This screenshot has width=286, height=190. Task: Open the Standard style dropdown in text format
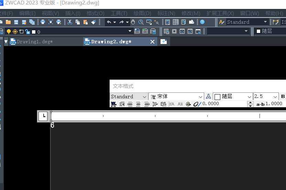point(144,97)
